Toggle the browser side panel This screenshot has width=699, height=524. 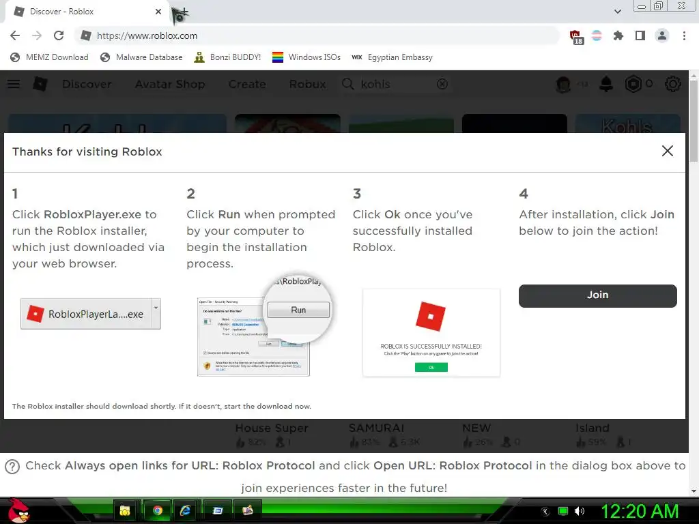[x=640, y=35]
